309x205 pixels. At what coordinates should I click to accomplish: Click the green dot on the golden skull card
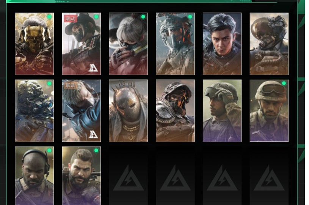pos(49,17)
